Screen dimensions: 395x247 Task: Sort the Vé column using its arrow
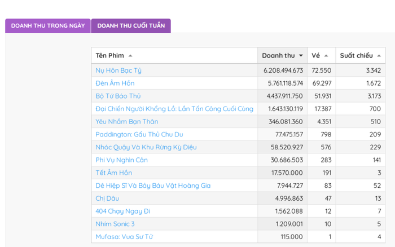(326, 56)
